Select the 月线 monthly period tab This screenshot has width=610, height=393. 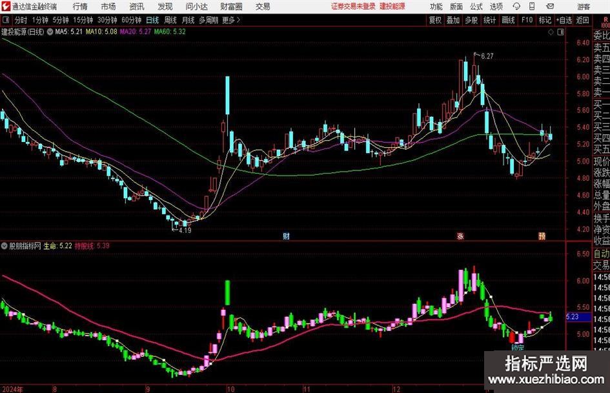click(x=188, y=20)
